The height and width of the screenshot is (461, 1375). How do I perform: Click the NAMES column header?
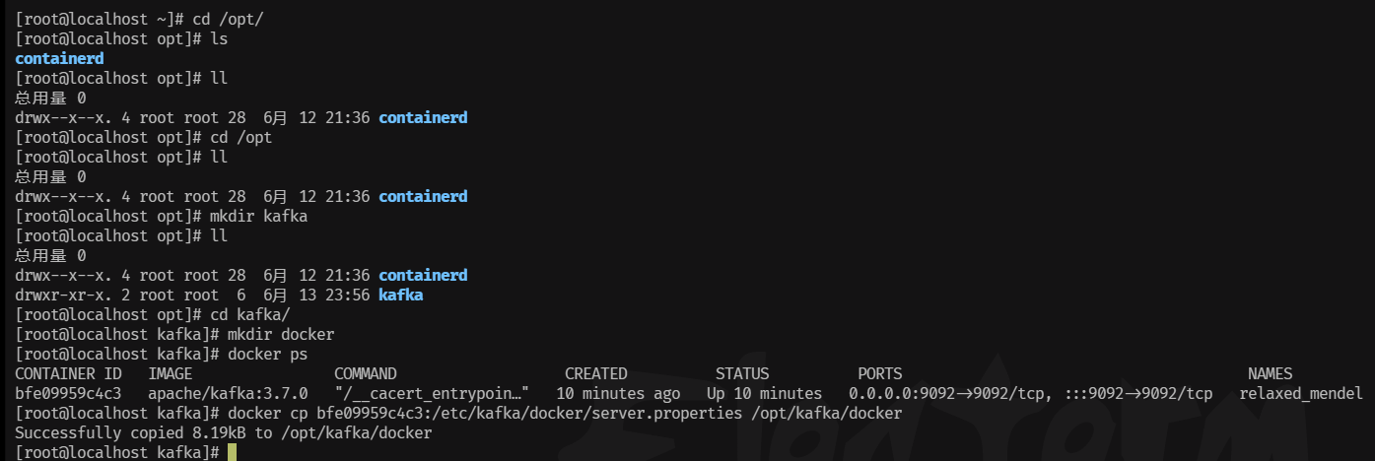1270,373
